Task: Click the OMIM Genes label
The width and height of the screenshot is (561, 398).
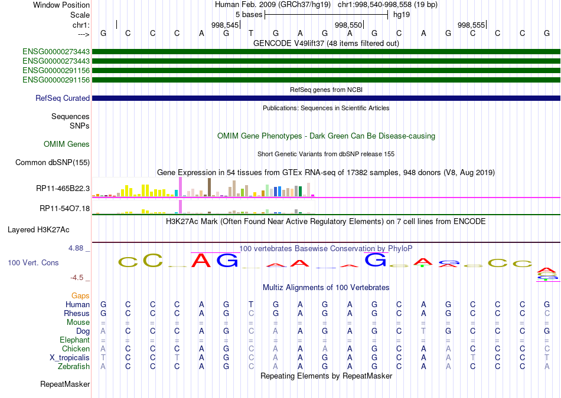Action: pos(67,144)
